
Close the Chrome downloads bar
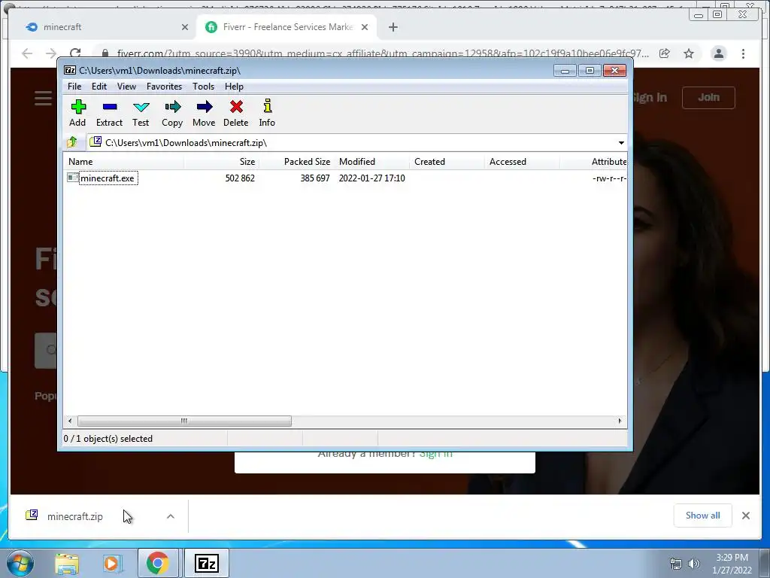(745, 516)
